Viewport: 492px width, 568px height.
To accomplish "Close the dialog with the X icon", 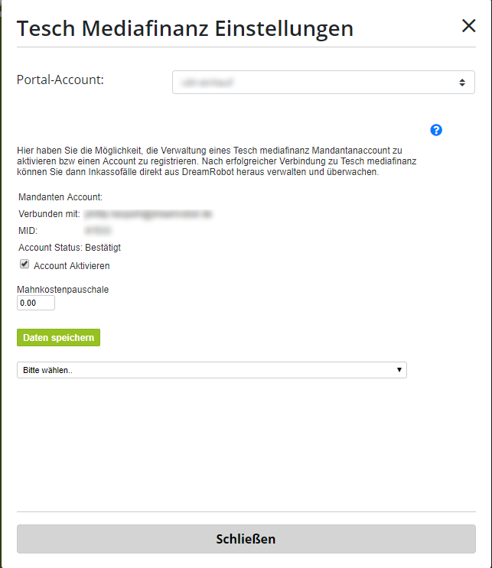I will (468, 26).
